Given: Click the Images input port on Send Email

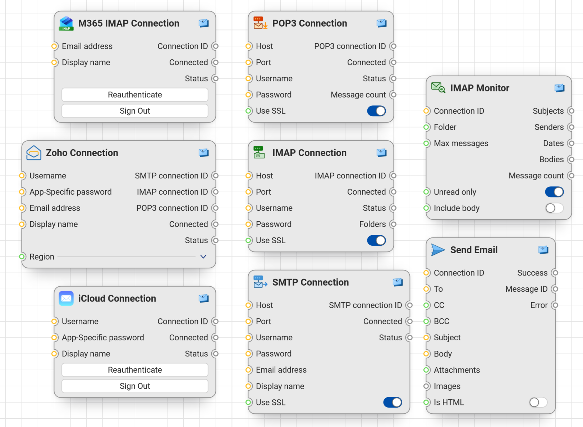Looking at the screenshot, I should point(426,386).
